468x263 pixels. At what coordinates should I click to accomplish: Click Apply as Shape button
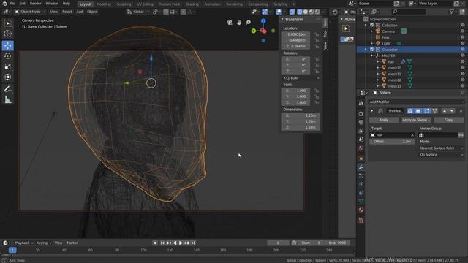coord(416,120)
